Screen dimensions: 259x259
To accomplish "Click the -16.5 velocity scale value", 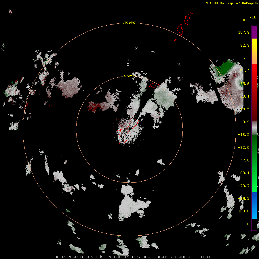I will (x=244, y=135).
